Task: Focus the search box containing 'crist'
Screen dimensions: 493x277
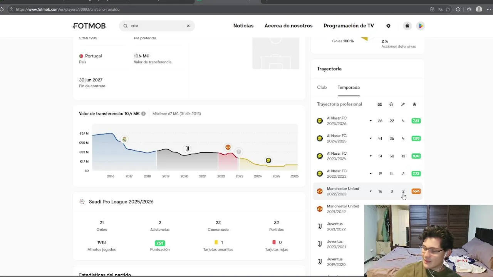Action: (157, 26)
